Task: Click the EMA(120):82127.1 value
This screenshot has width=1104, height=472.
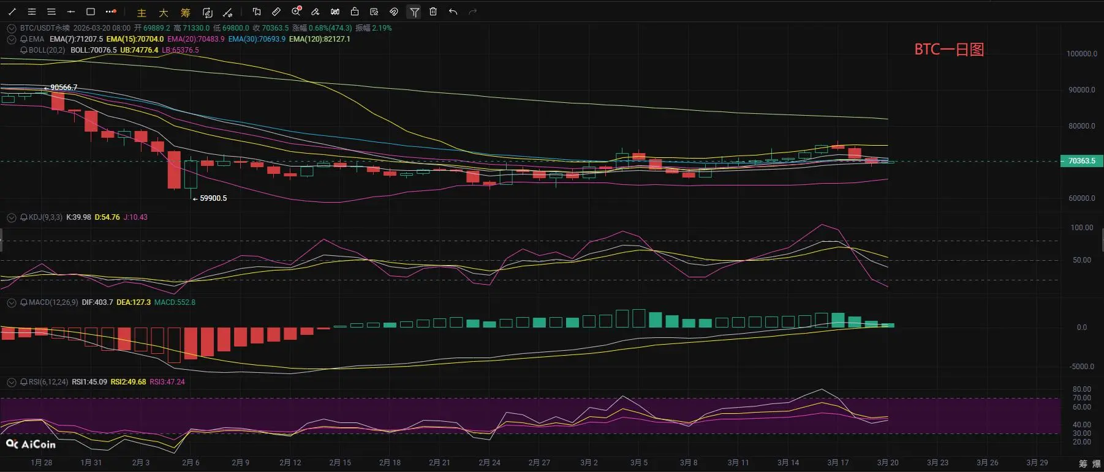Action: pos(320,39)
